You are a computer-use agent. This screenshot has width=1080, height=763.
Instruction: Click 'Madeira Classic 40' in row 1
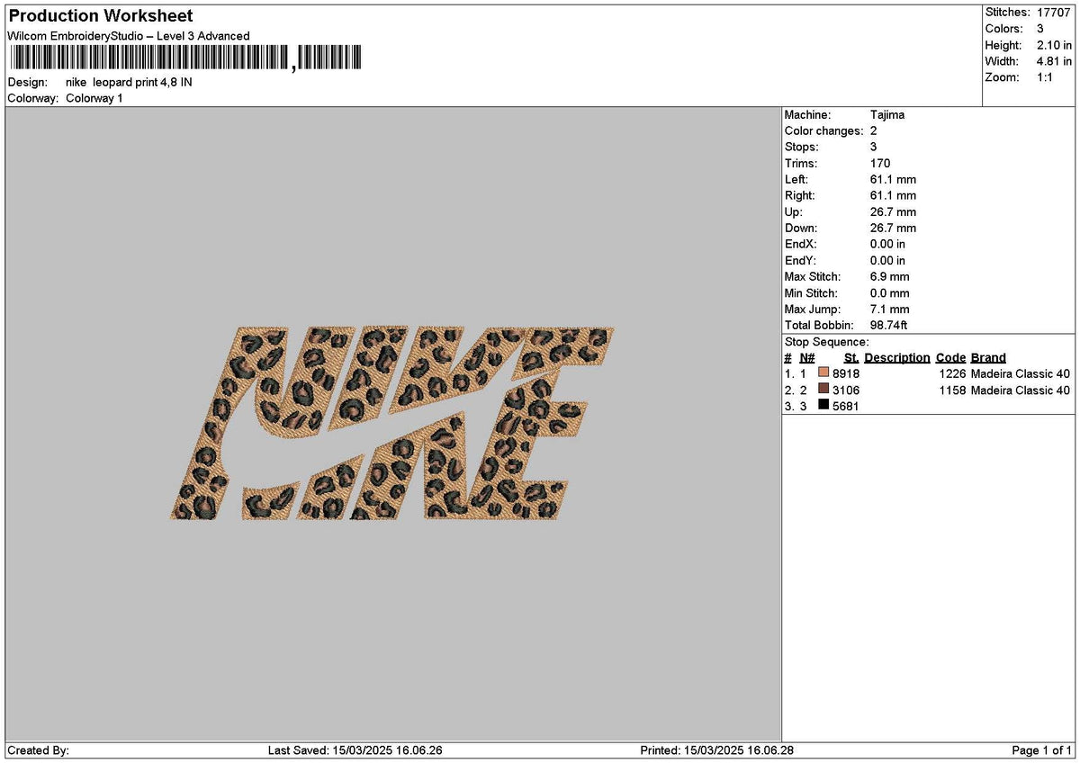[x=1021, y=373]
